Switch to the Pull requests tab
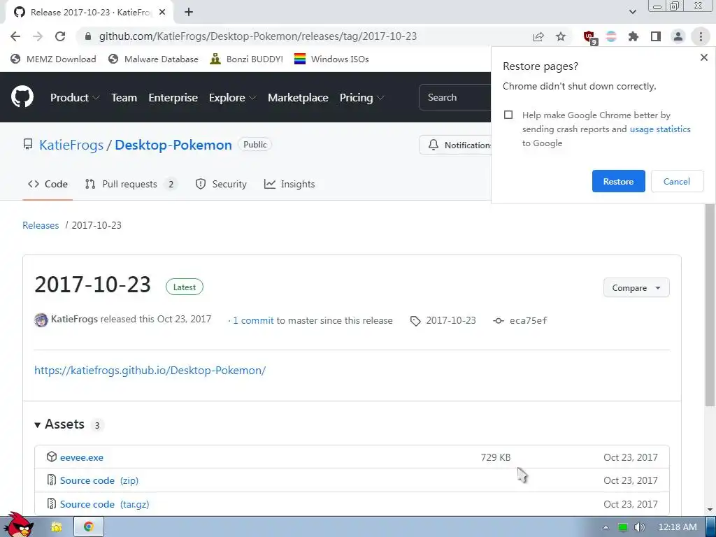The height and width of the screenshot is (537, 716). pyautogui.click(x=131, y=184)
